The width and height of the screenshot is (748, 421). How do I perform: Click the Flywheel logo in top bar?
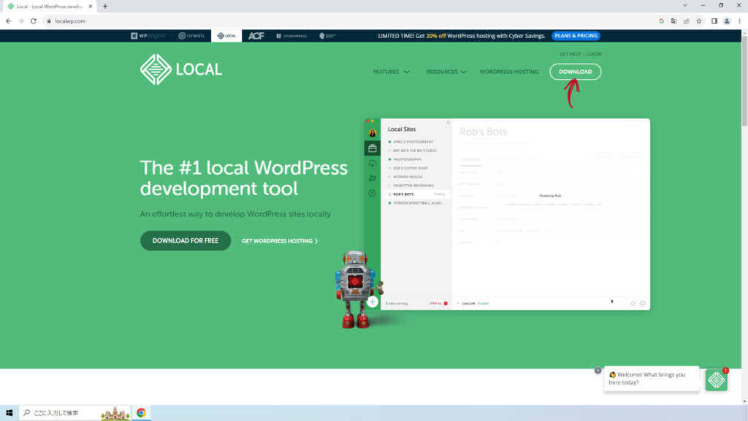point(191,36)
